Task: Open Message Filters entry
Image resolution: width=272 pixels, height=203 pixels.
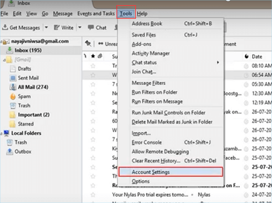Action: pyautogui.click(x=171, y=83)
